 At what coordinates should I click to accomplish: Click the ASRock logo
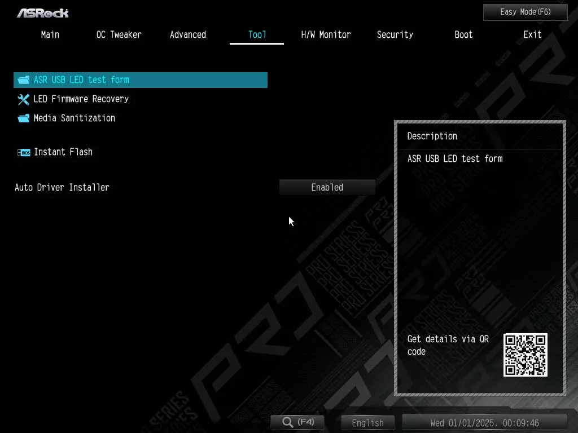tap(42, 12)
